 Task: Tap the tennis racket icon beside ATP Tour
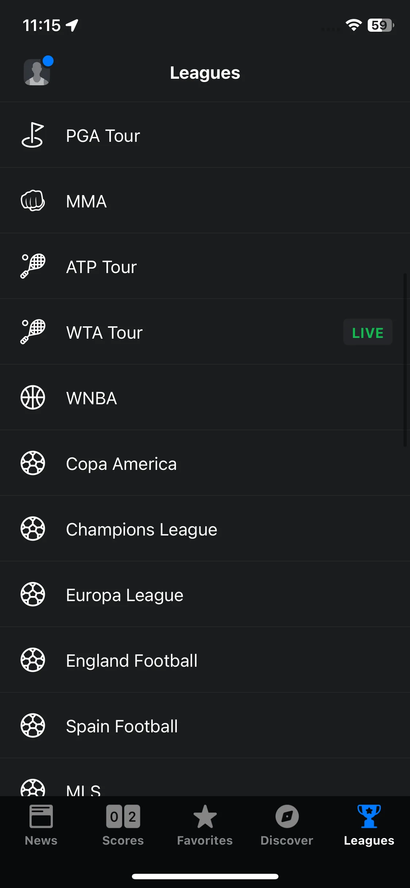pos(33,266)
